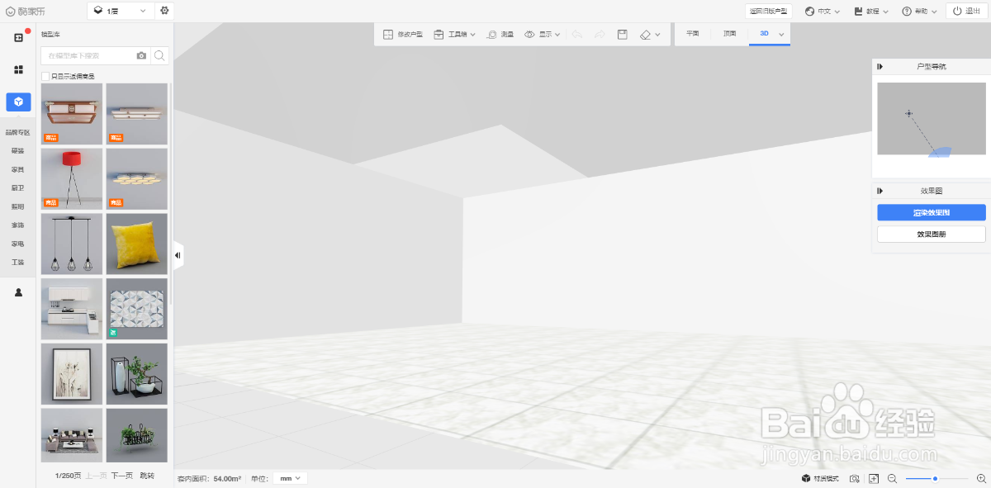Click the redo arrow
This screenshot has height=488, width=991.
click(600, 35)
